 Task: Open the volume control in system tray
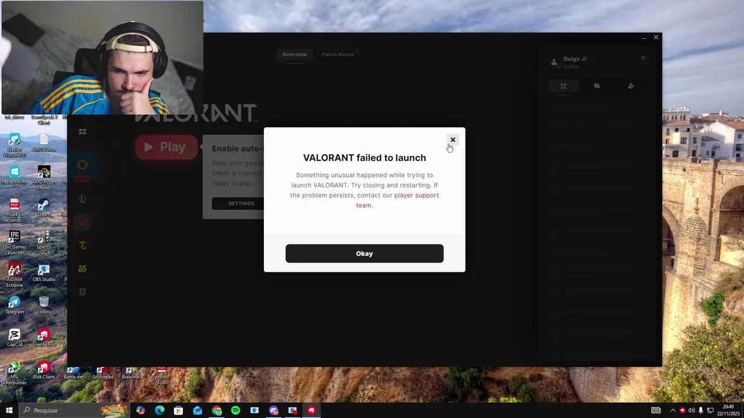coord(691,410)
